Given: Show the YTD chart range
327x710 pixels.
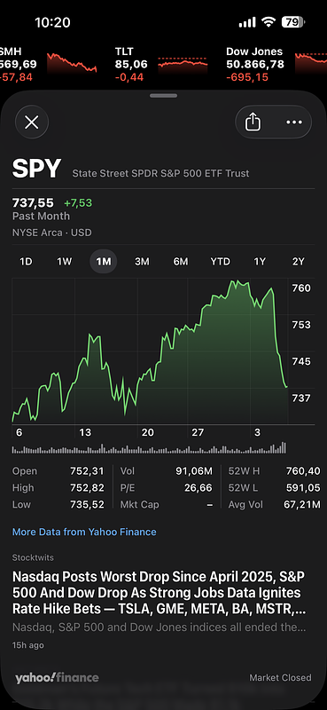Looking at the screenshot, I should [x=221, y=261].
